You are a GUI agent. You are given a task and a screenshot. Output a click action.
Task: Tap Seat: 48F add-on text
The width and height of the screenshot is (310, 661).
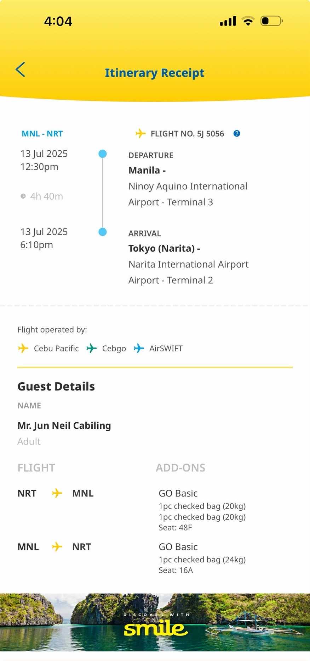click(175, 528)
